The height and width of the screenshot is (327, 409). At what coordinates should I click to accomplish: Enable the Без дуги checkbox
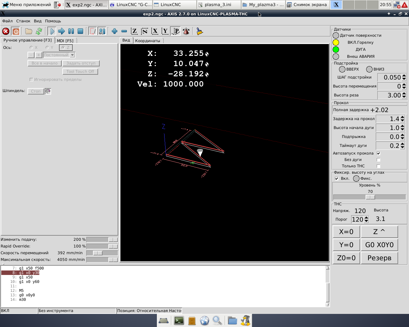pos(378,160)
